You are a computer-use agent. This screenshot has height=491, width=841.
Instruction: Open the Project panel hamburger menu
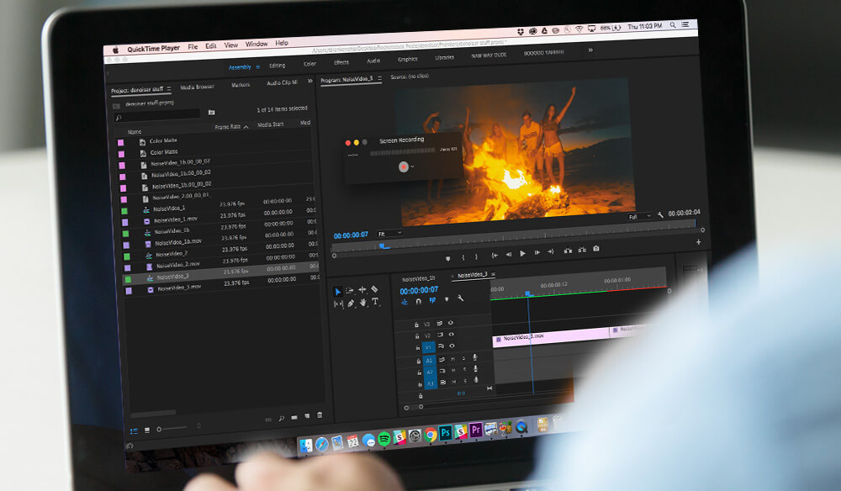169,89
